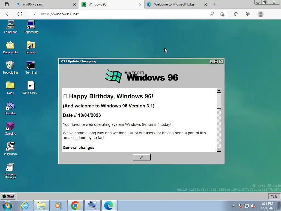Open the Gameing shortcut icon
Image resolution: width=281 pixels, height=211 pixels.
tap(10, 129)
